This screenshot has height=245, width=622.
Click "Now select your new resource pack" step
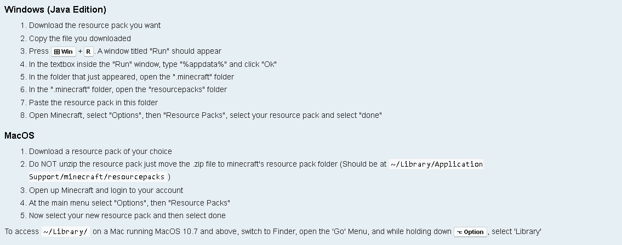127,215
